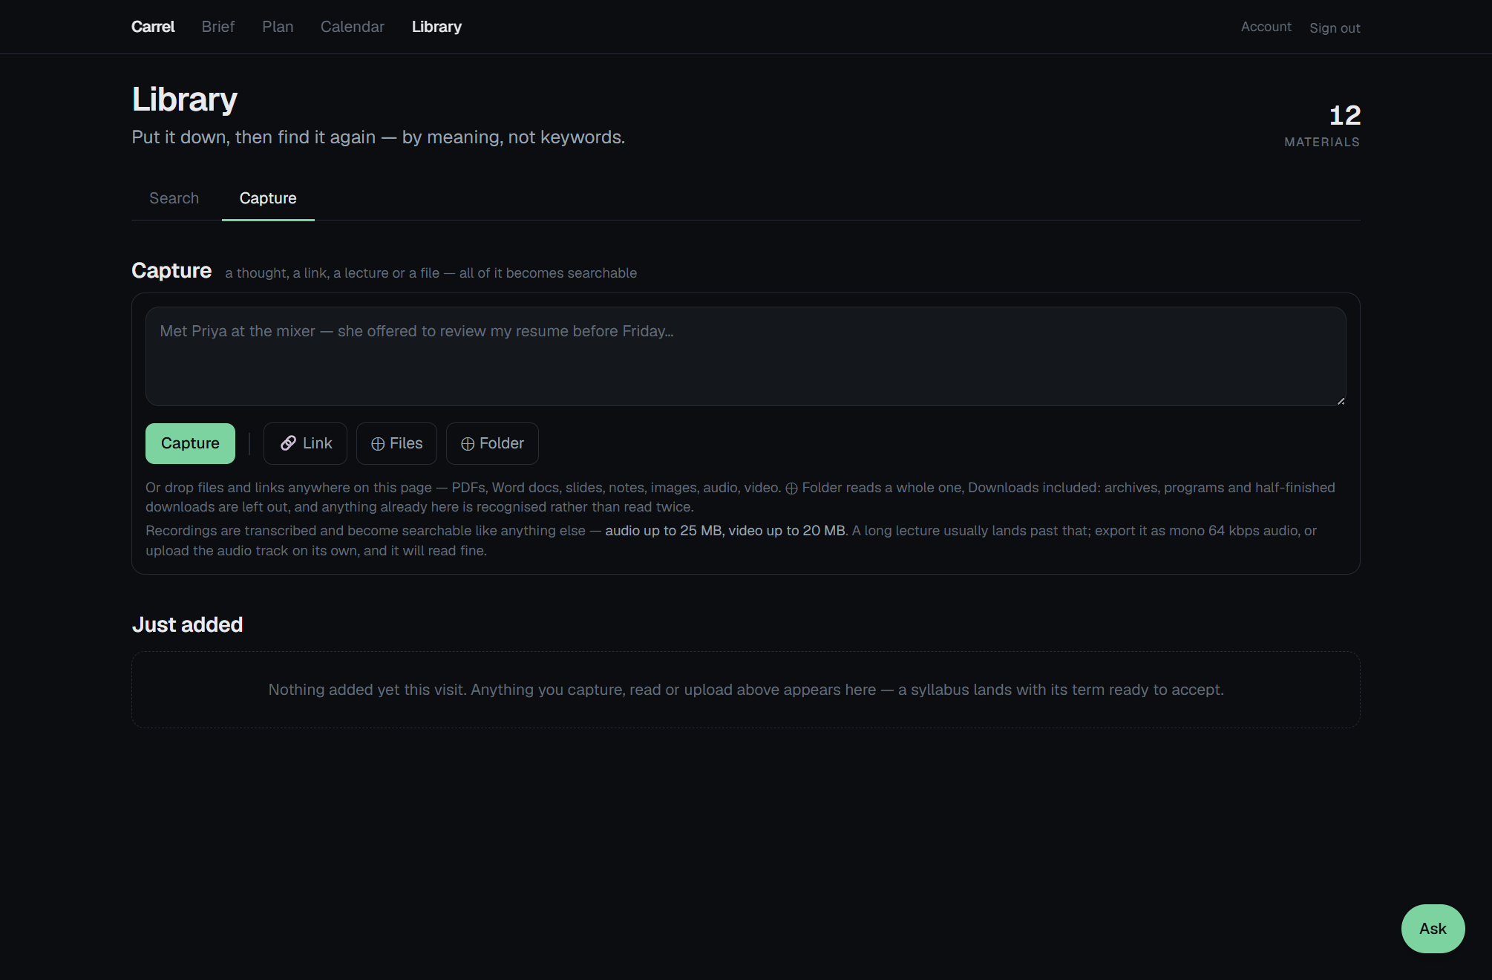
Task: Click the Carrel logo in the navbar
Action: coord(153,27)
